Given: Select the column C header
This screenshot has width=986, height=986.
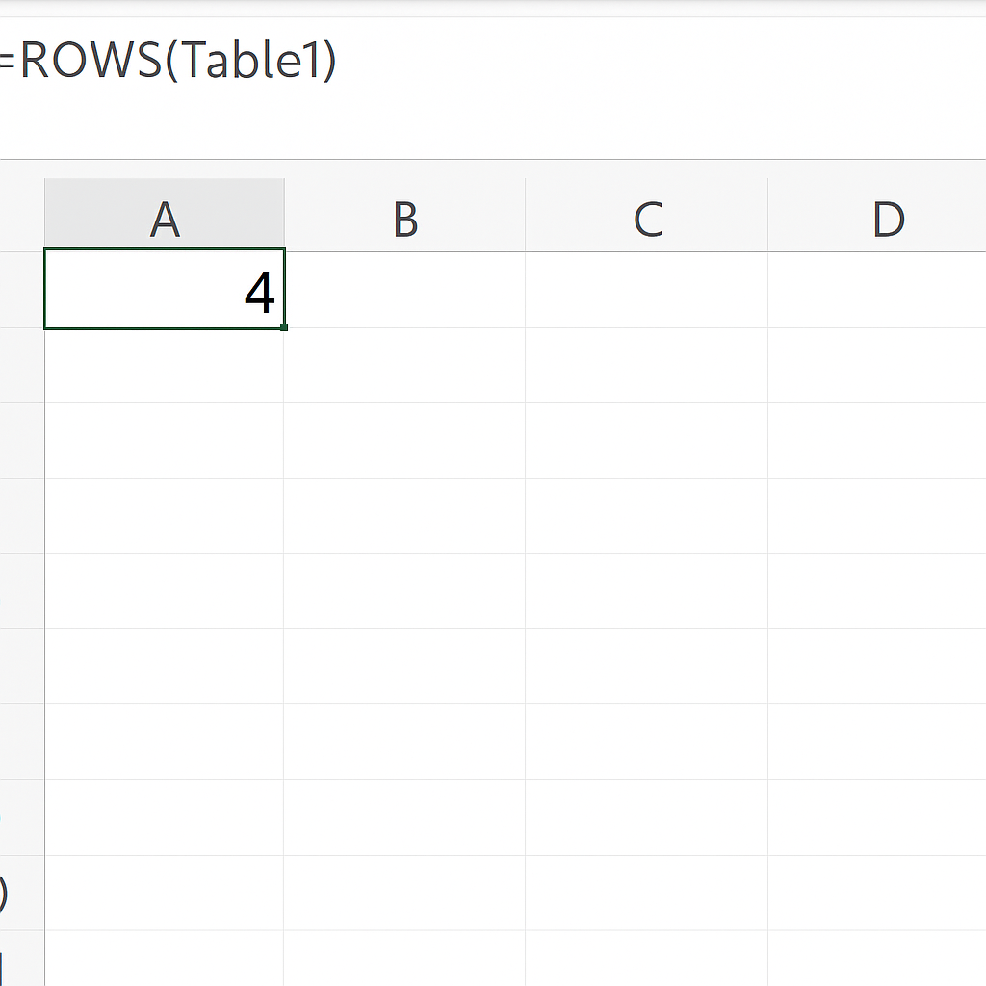Looking at the screenshot, I should tap(646, 215).
